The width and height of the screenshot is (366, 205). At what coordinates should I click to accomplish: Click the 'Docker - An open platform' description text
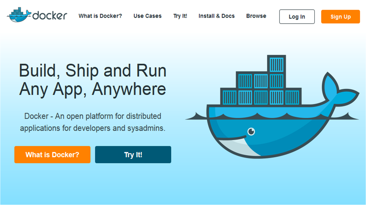coord(93,122)
